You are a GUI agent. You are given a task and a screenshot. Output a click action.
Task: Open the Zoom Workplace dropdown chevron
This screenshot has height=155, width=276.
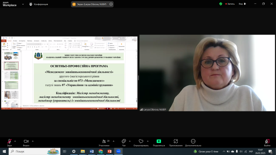pyautogui.click(x=23, y=4)
